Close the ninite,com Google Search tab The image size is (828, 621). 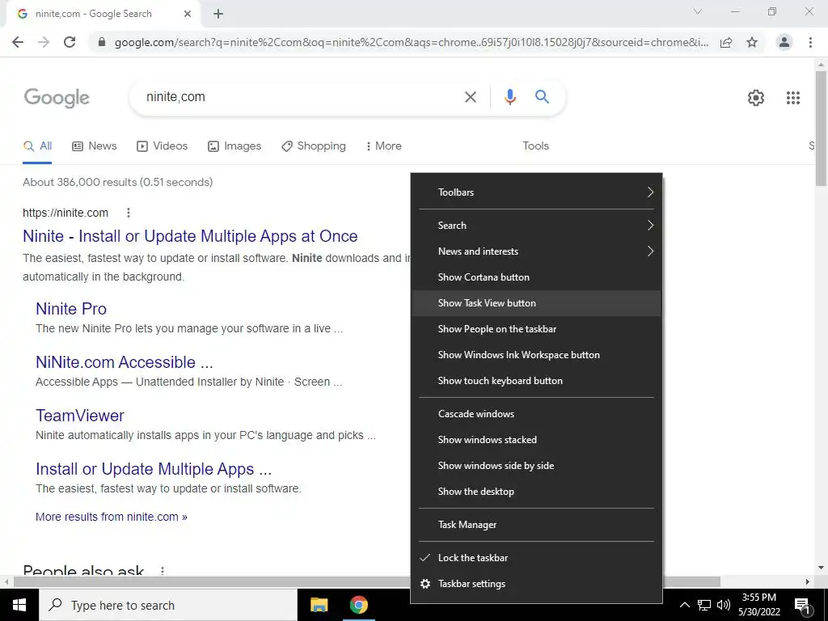188,14
